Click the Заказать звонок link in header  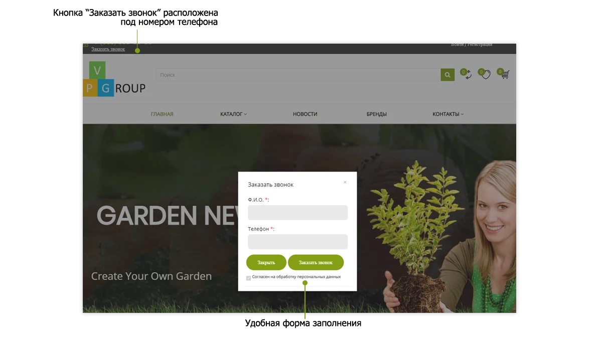(x=108, y=49)
